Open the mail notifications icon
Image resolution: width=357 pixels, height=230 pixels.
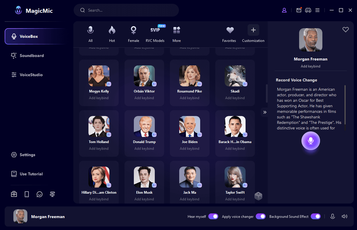[299, 10]
